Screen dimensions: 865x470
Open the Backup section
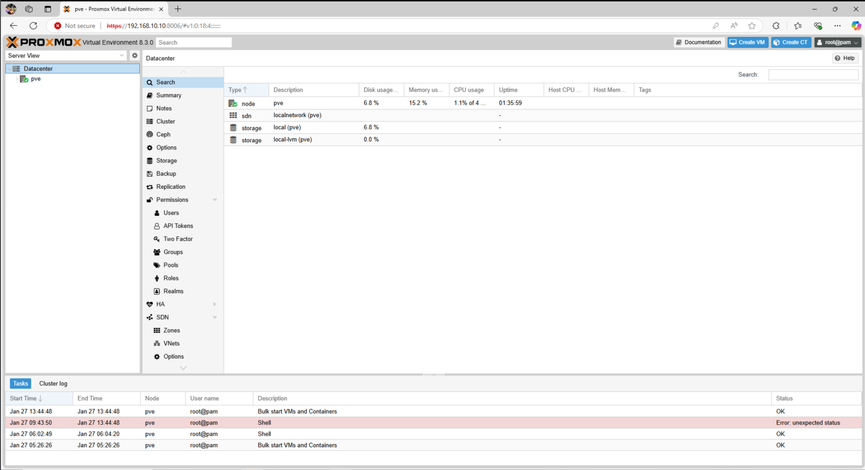point(183,174)
